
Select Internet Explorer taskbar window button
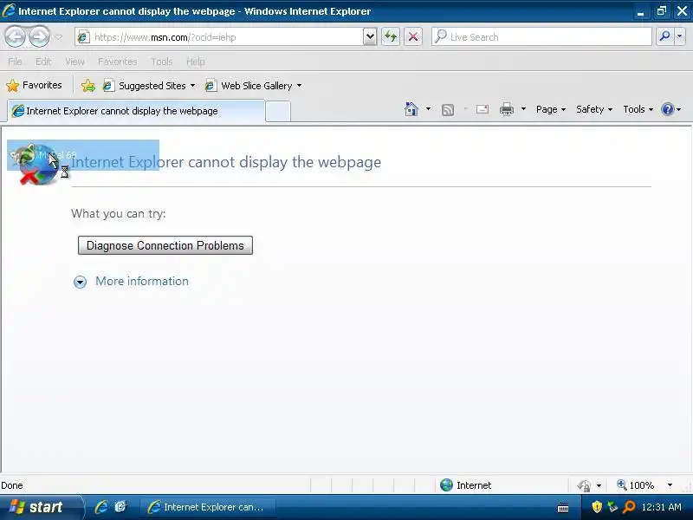coord(208,507)
